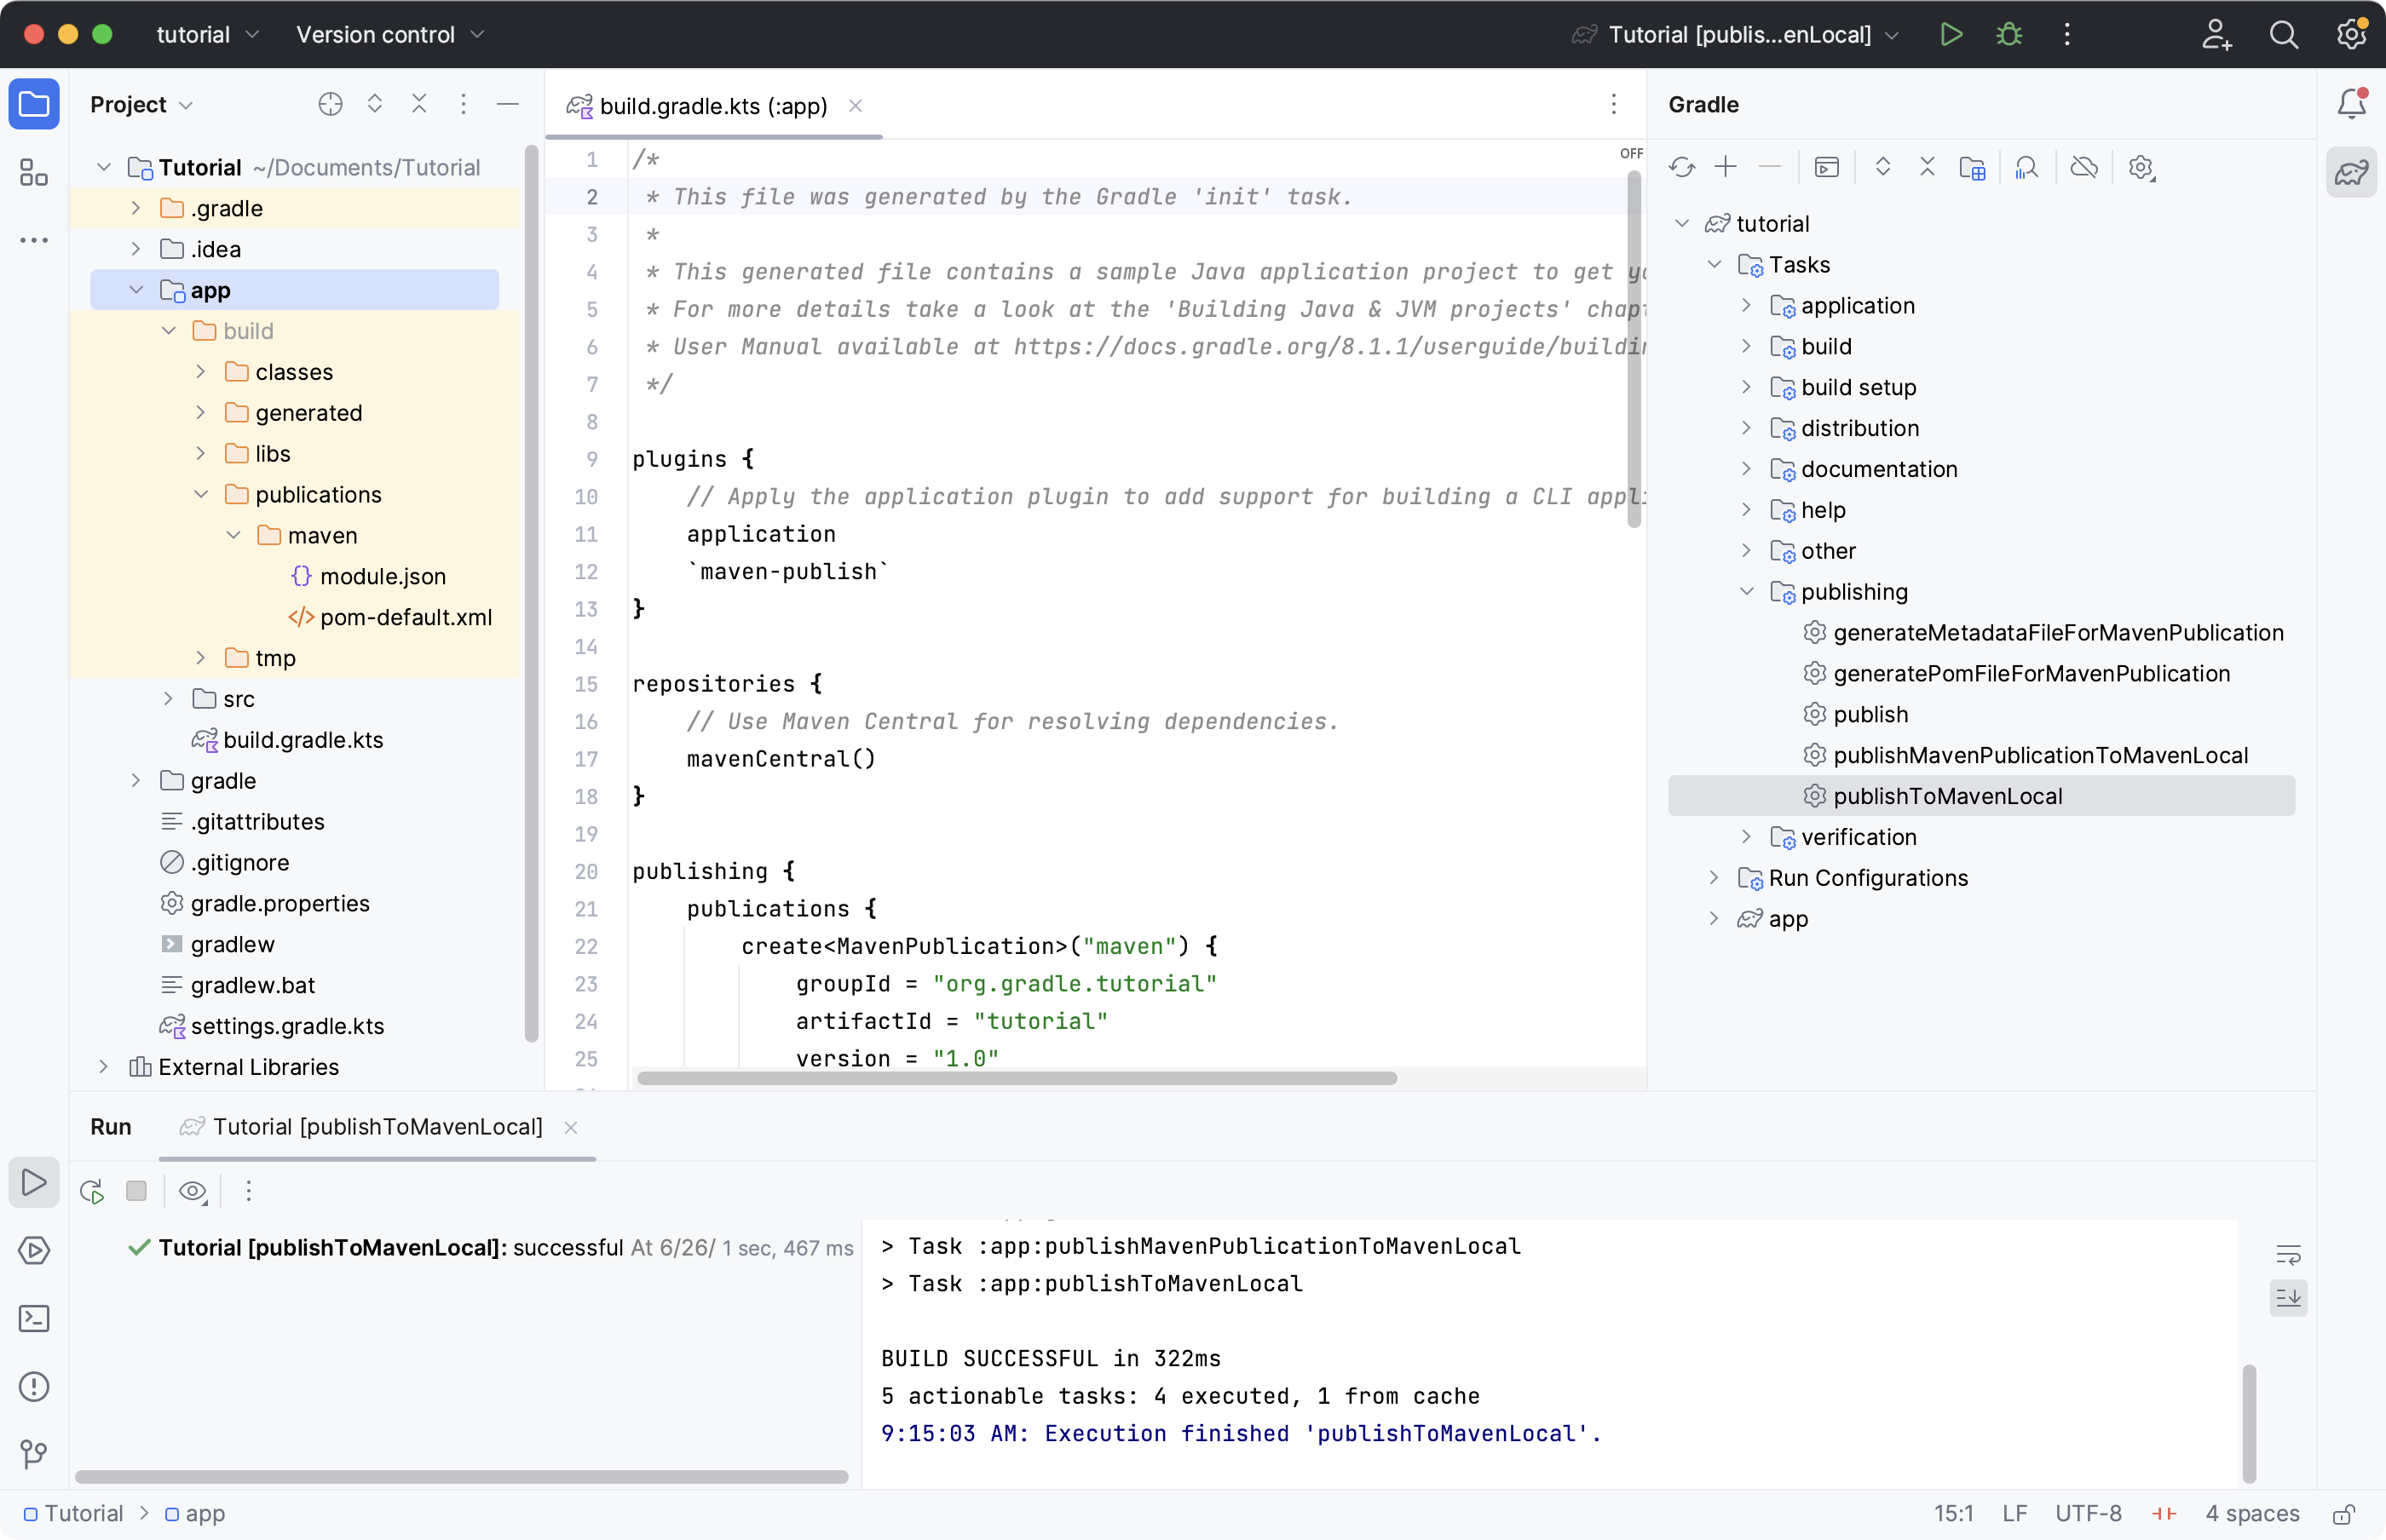Execute Gradle task icon
Screen dimensions: 2386x1540
pos(1827,167)
